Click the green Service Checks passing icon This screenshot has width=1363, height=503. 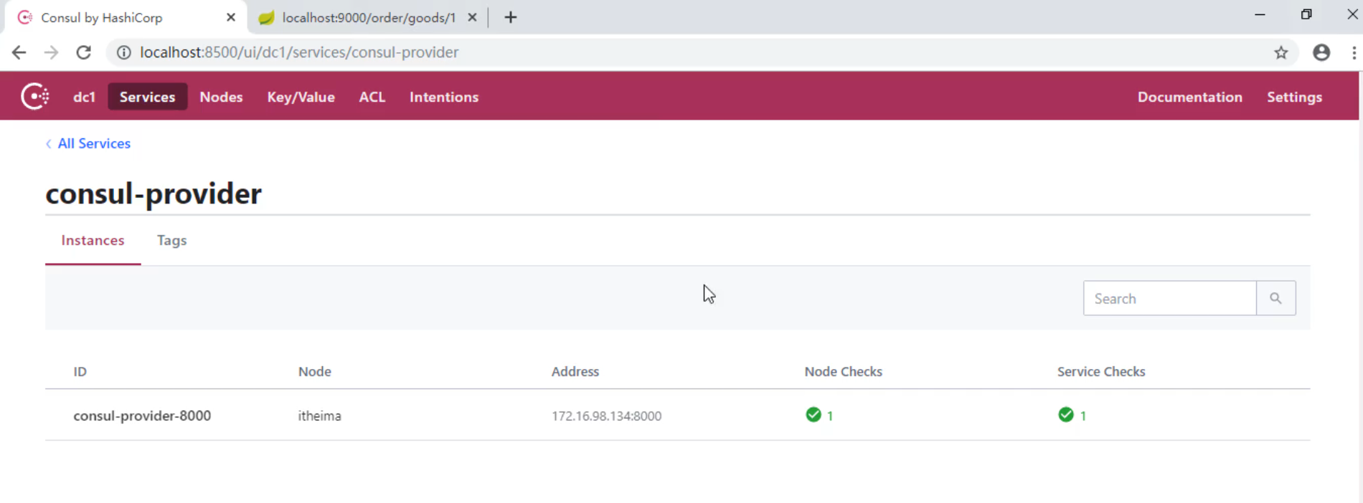[1065, 415]
